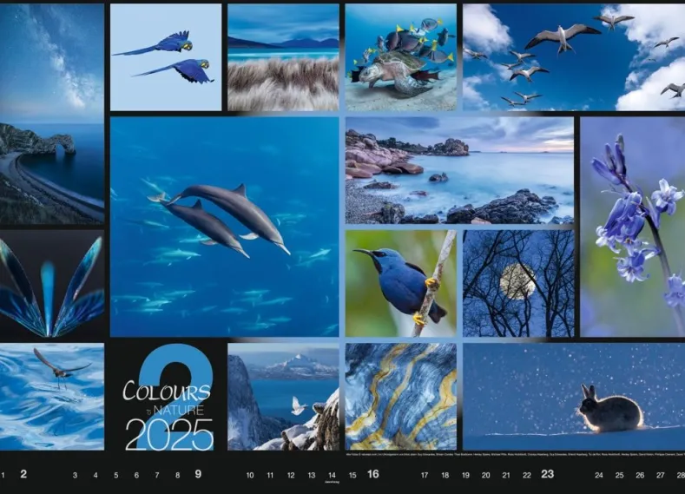Select date 19 on calendar strip

pyautogui.click(x=465, y=475)
